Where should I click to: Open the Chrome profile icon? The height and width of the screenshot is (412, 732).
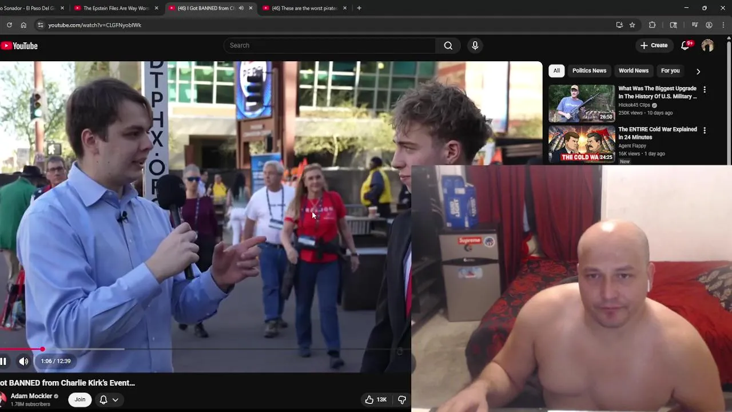click(709, 25)
